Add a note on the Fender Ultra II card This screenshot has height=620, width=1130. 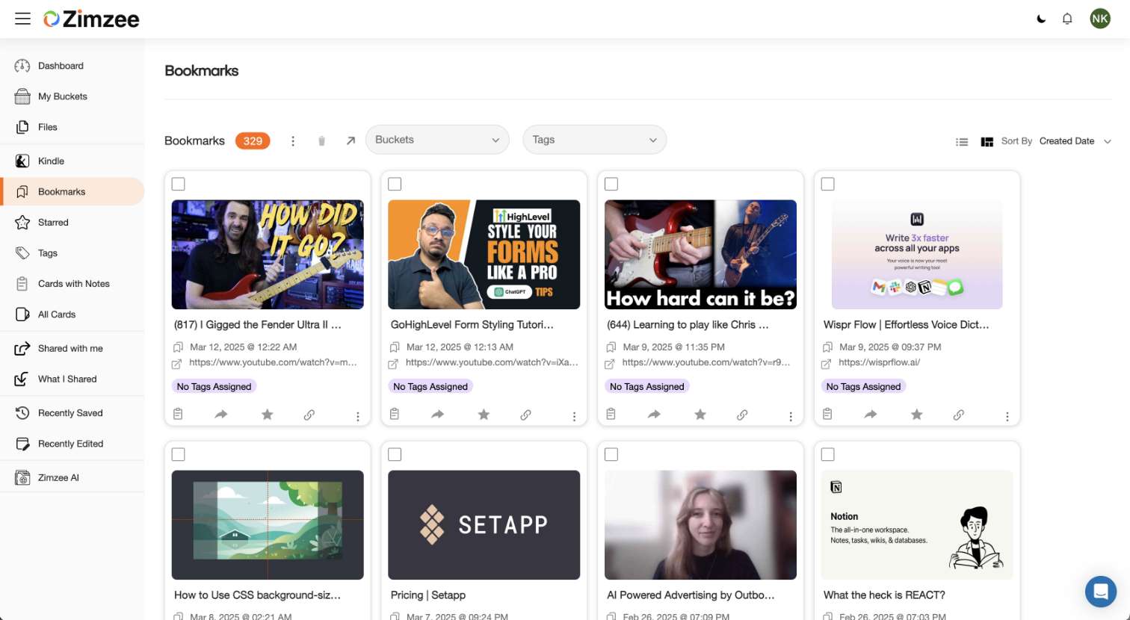click(x=178, y=415)
